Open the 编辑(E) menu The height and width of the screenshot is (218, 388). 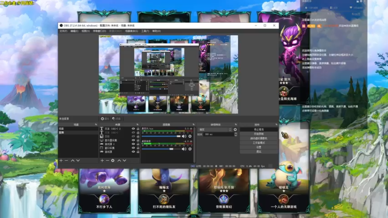coord(74,31)
